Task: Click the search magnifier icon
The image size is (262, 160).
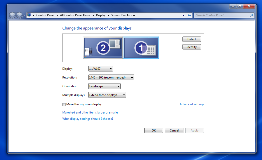Action: [x=251, y=15]
